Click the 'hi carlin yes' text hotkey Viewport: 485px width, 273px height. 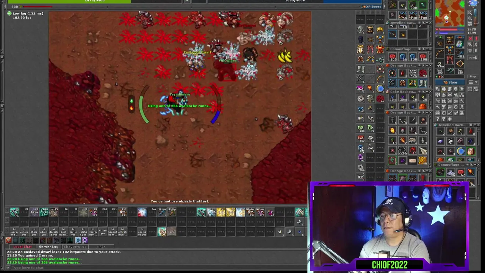point(73,232)
